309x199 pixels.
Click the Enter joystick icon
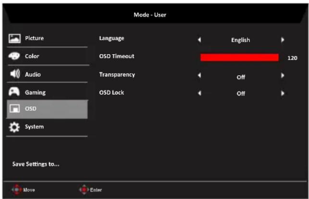(x=84, y=189)
